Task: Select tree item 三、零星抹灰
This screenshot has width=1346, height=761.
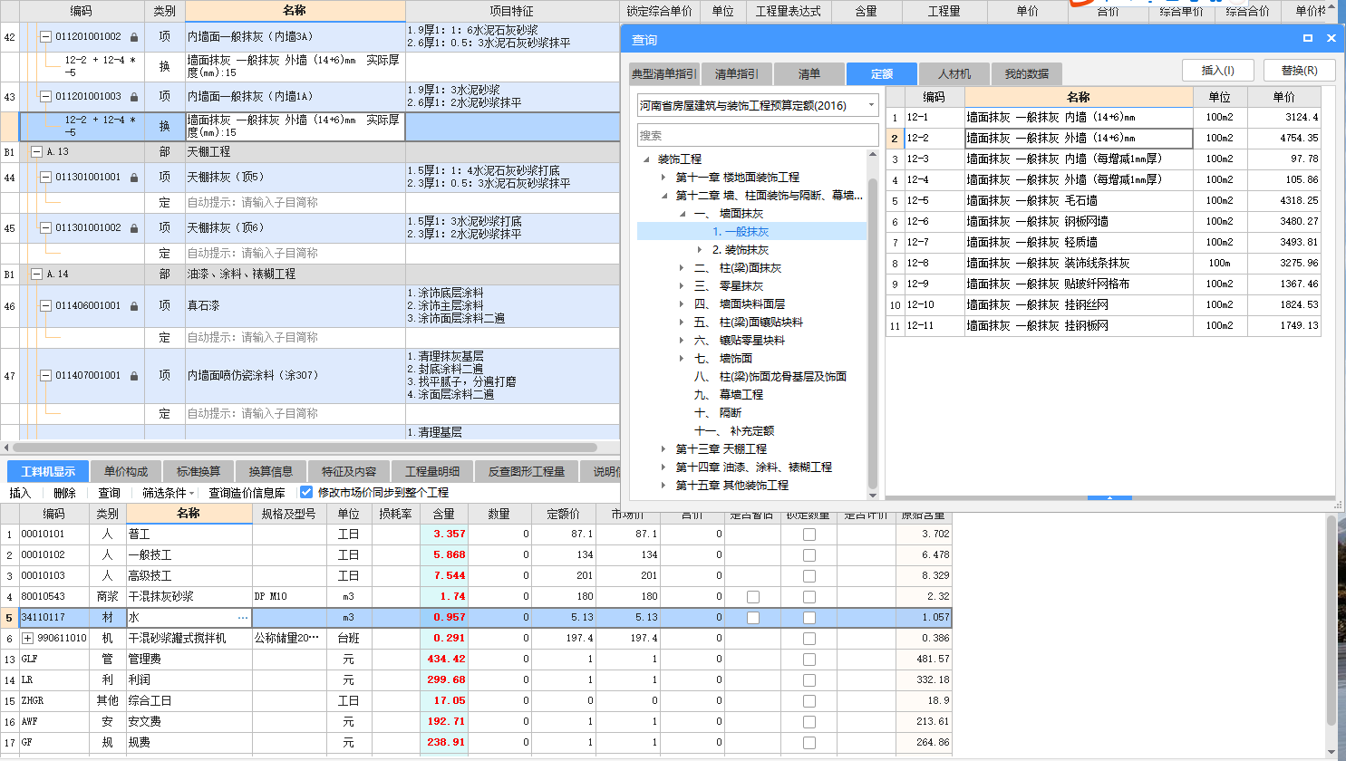Action: tap(729, 286)
